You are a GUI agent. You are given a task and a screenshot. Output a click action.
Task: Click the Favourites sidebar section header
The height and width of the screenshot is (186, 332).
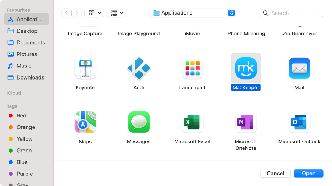pyautogui.click(x=18, y=10)
